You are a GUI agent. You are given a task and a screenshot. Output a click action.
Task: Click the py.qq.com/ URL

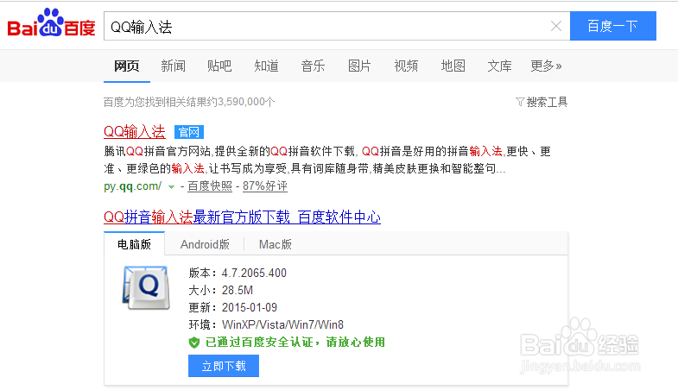(132, 186)
